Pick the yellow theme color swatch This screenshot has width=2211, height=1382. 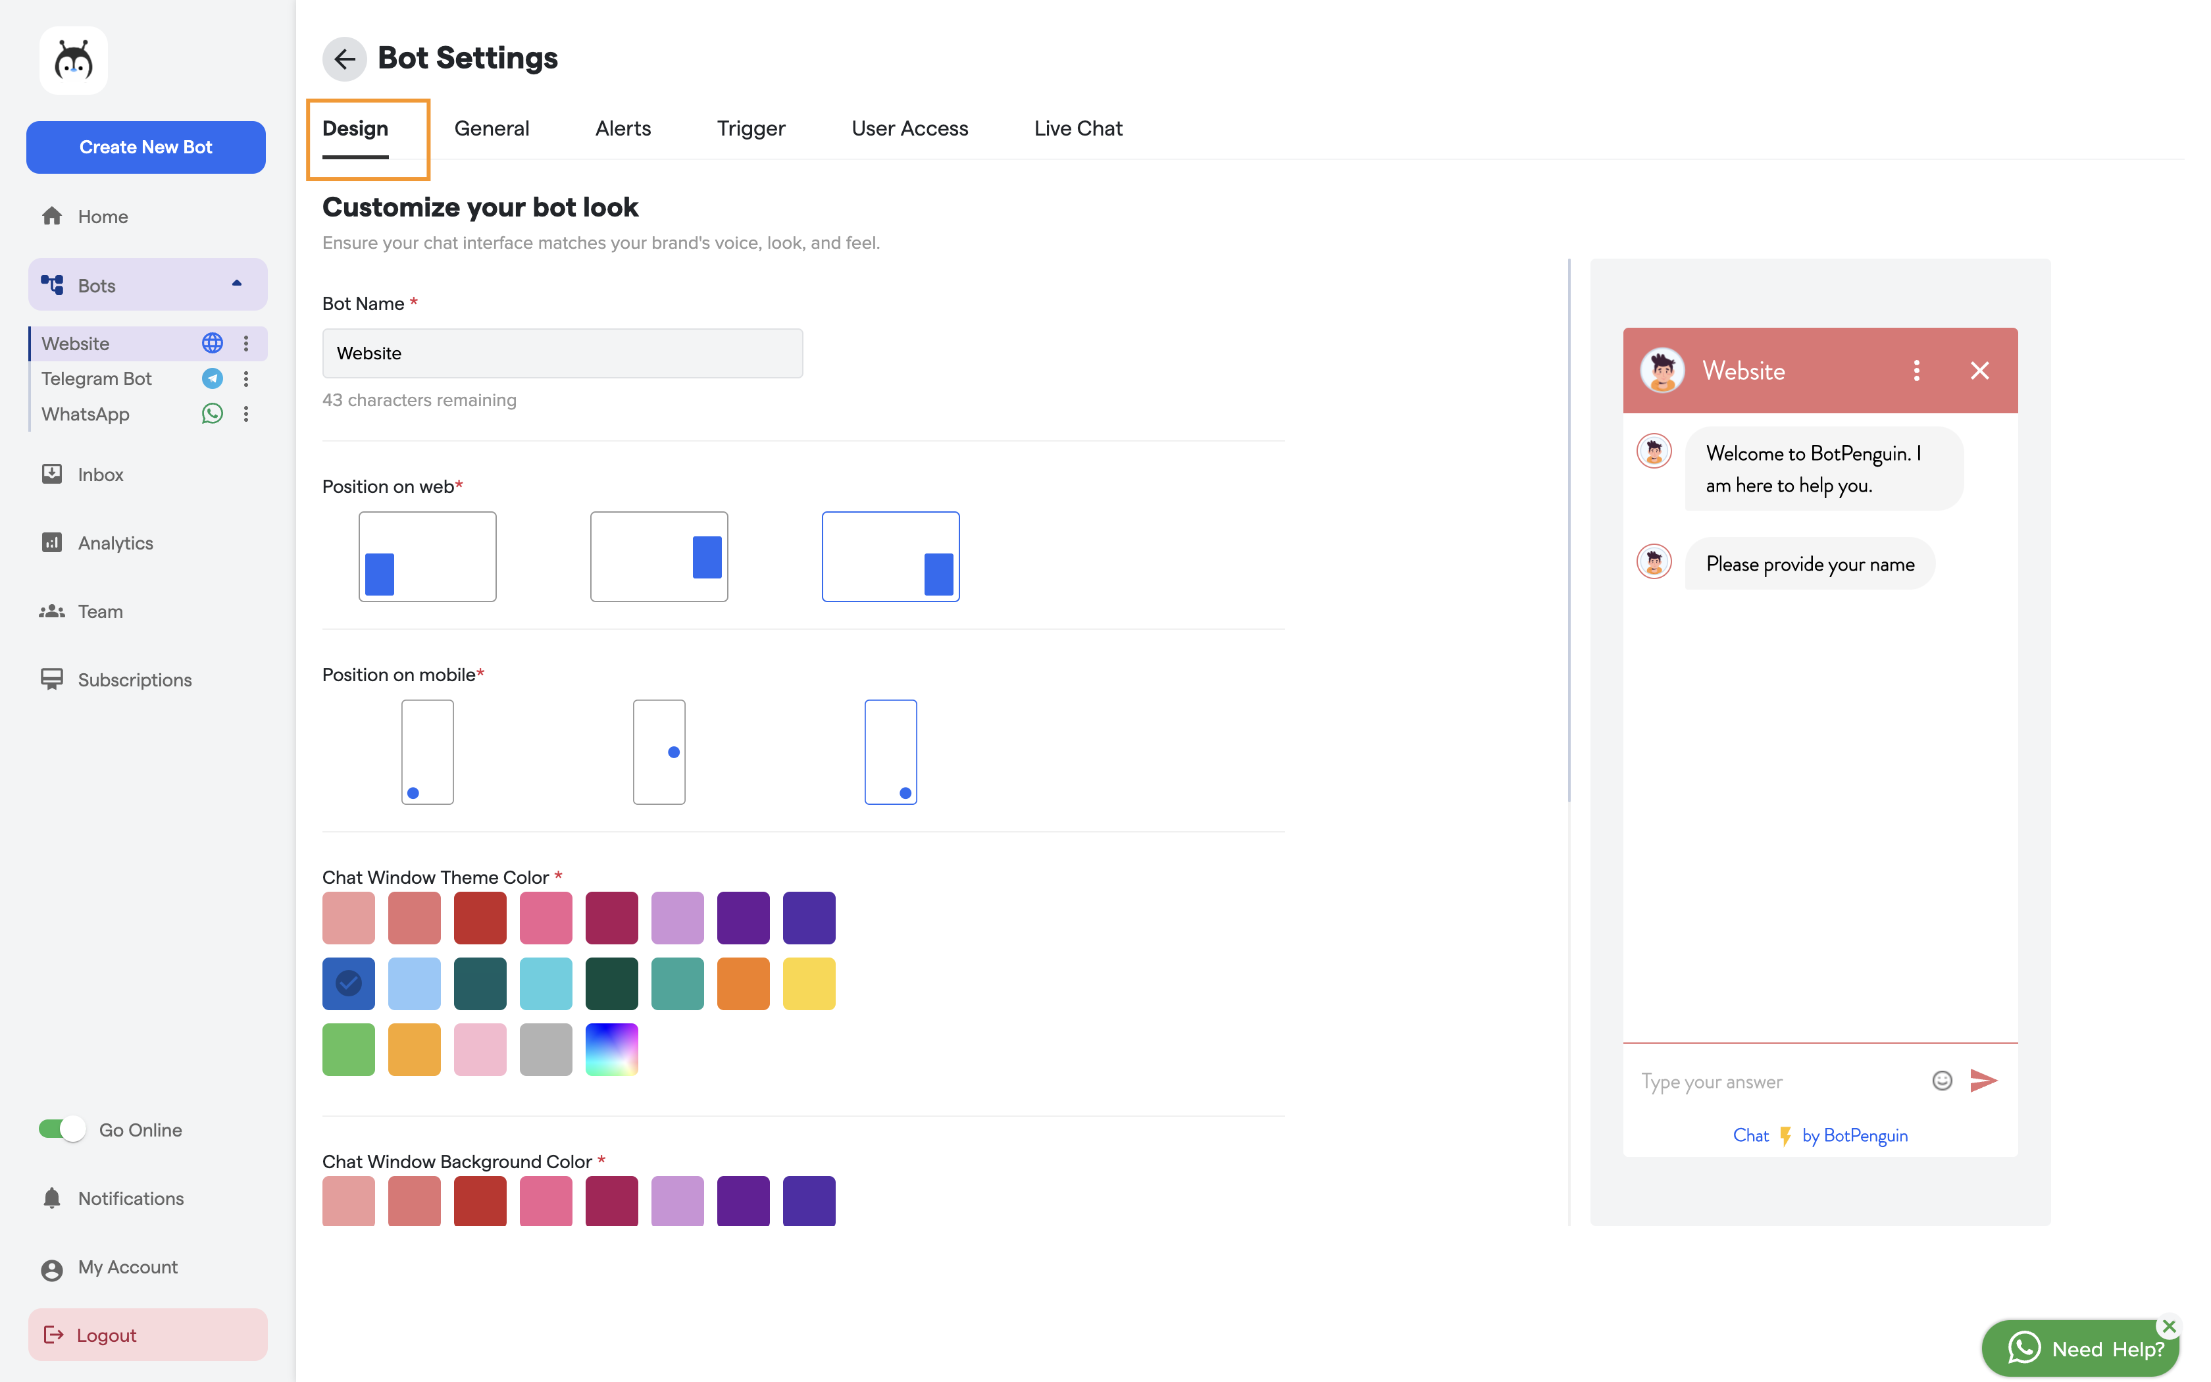point(809,983)
